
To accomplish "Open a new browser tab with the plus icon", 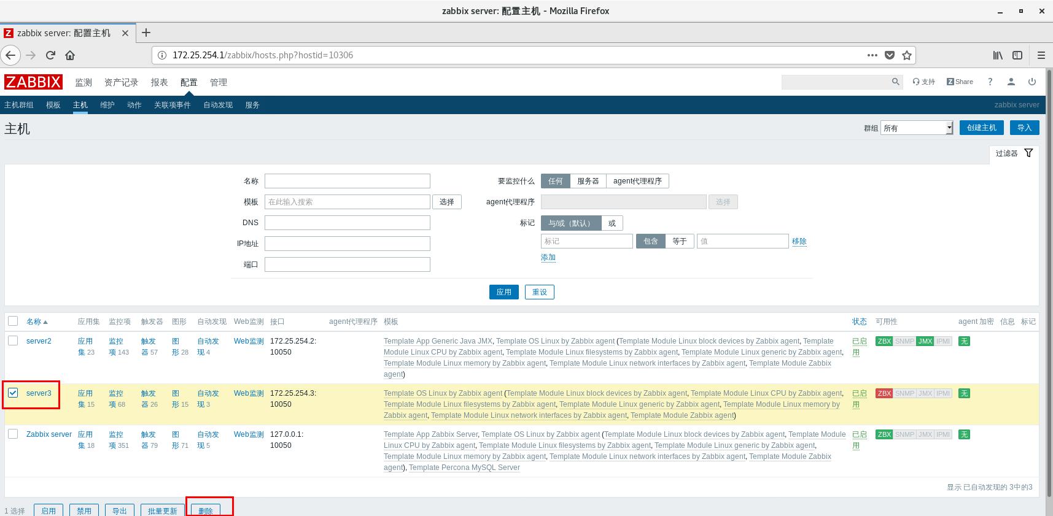I will click(x=146, y=33).
